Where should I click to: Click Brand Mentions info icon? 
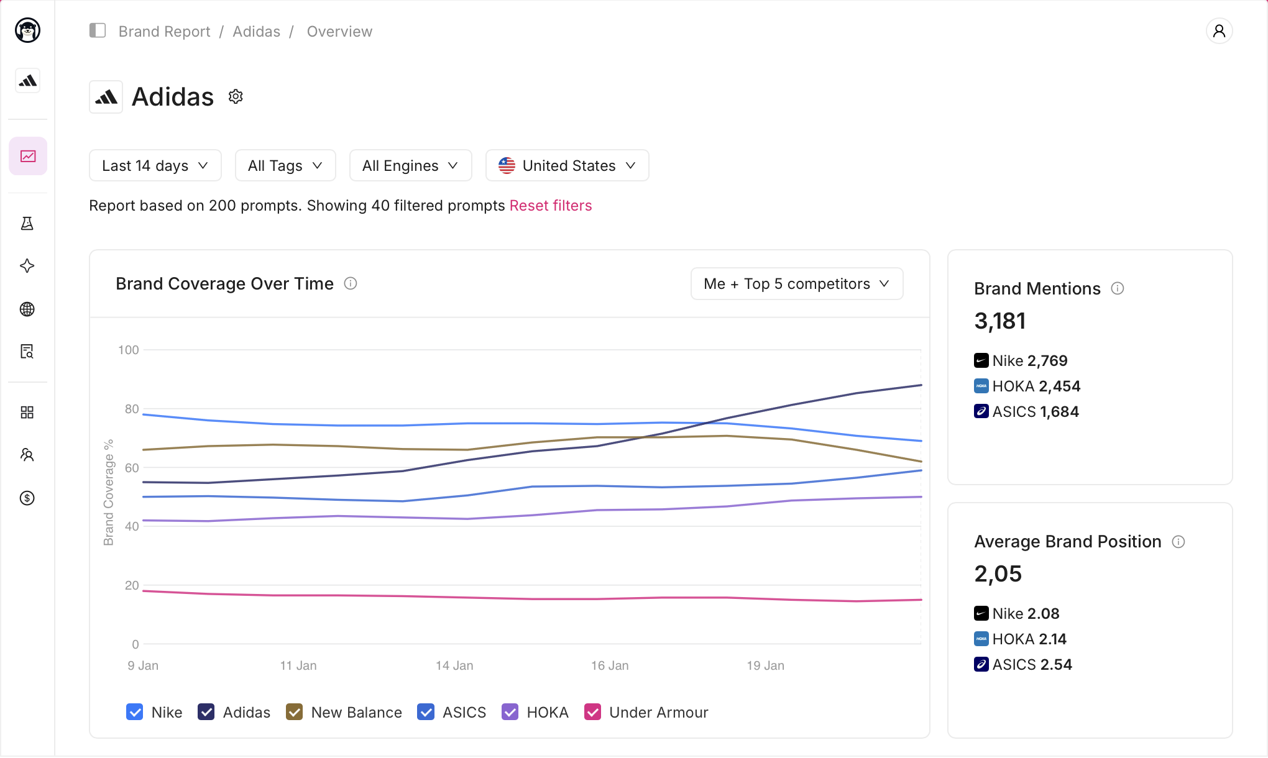tap(1118, 288)
